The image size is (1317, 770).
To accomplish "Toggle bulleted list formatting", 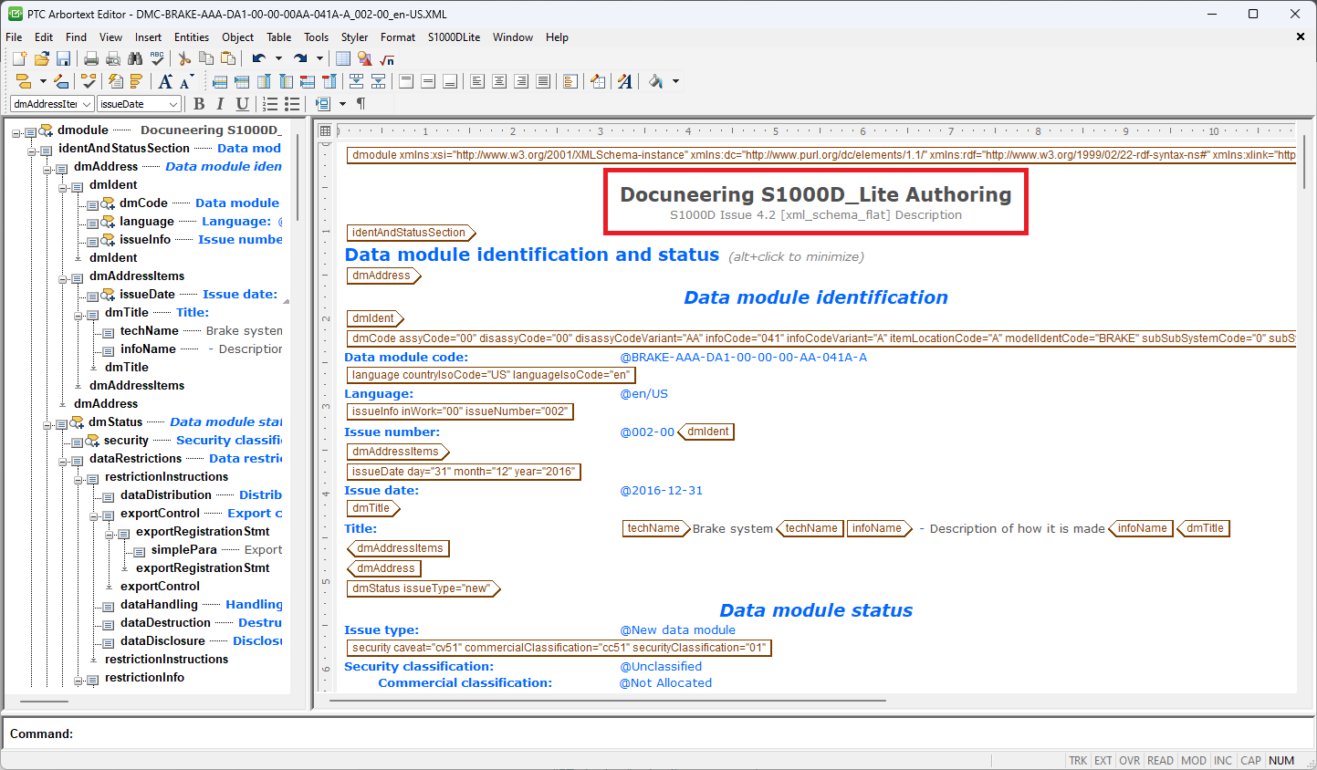I will tap(292, 104).
